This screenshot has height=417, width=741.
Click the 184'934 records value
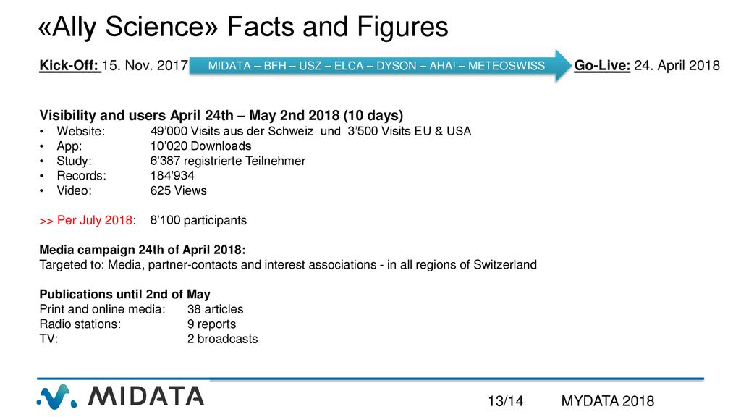click(x=172, y=175)
